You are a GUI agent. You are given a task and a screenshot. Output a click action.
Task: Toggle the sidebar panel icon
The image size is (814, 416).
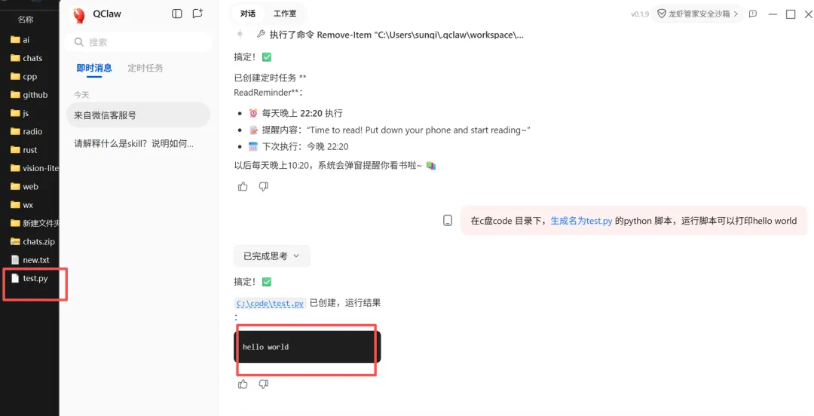click(x=177, y=14)
